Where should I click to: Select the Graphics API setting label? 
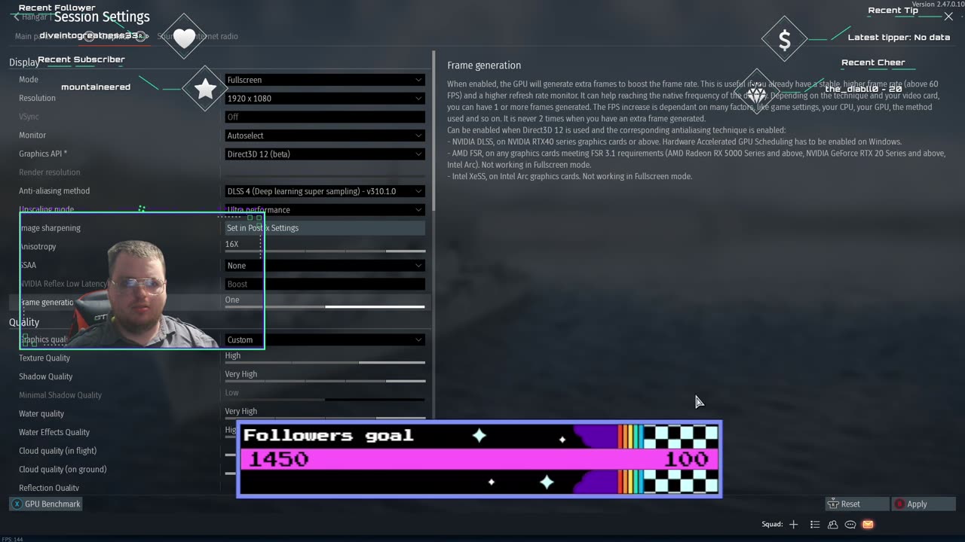click(x=43, y=154)
